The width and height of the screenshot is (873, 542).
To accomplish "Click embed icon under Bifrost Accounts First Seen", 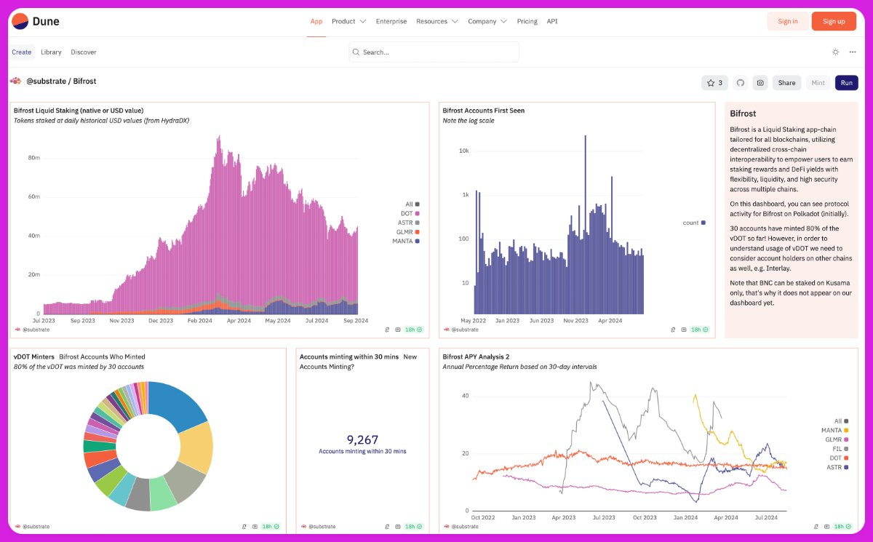I will [684, 330].
